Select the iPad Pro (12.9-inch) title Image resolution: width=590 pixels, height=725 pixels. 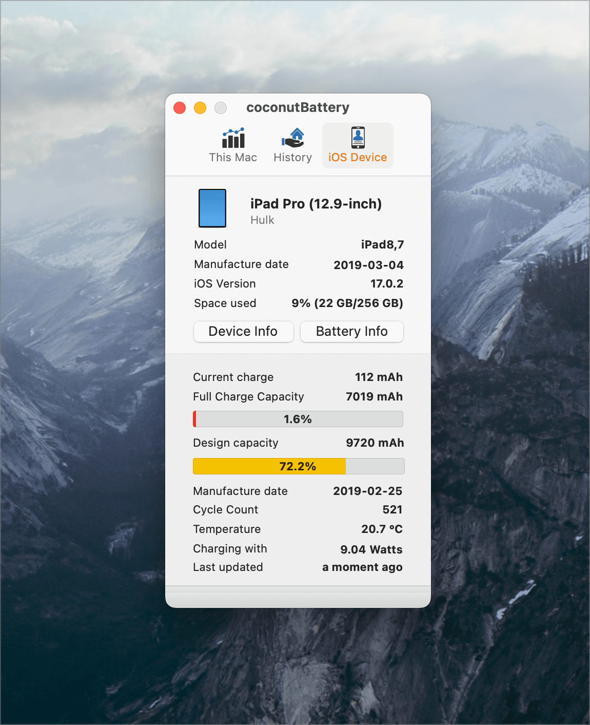[316, 204]
